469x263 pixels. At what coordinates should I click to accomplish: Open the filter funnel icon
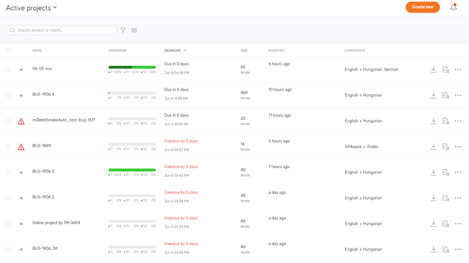click(123, 30)
